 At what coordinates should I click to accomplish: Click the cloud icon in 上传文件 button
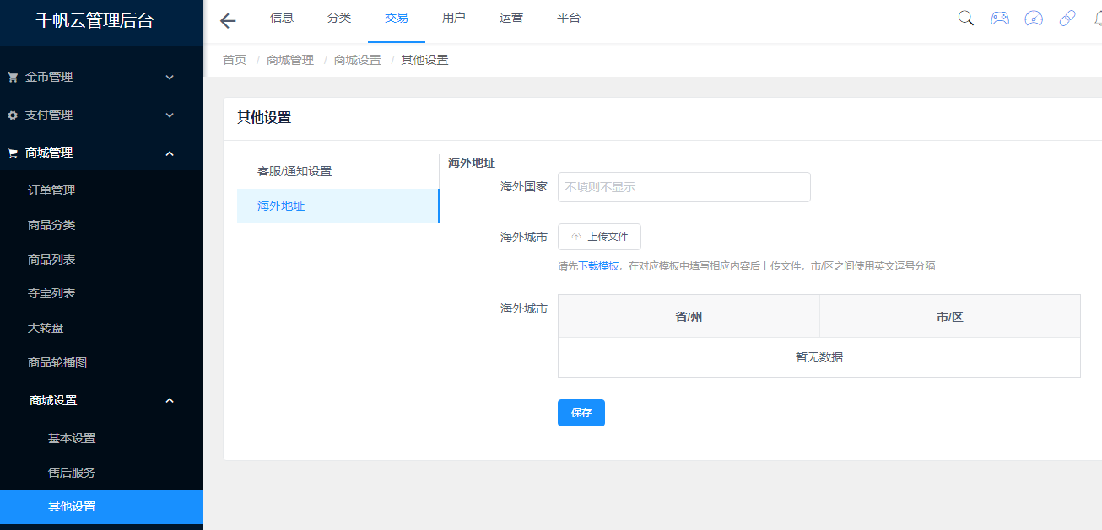point(576,237)
